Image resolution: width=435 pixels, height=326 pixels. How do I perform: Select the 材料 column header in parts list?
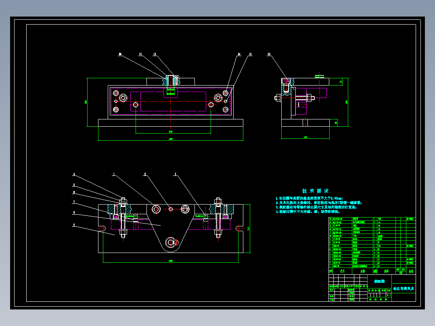386,271
